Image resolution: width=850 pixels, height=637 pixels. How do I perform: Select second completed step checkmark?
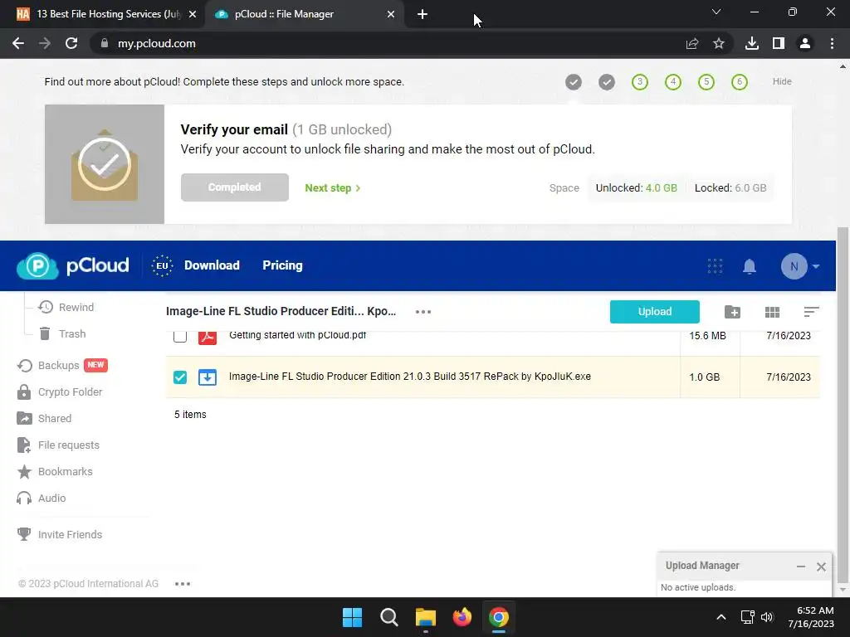(607, 82)
